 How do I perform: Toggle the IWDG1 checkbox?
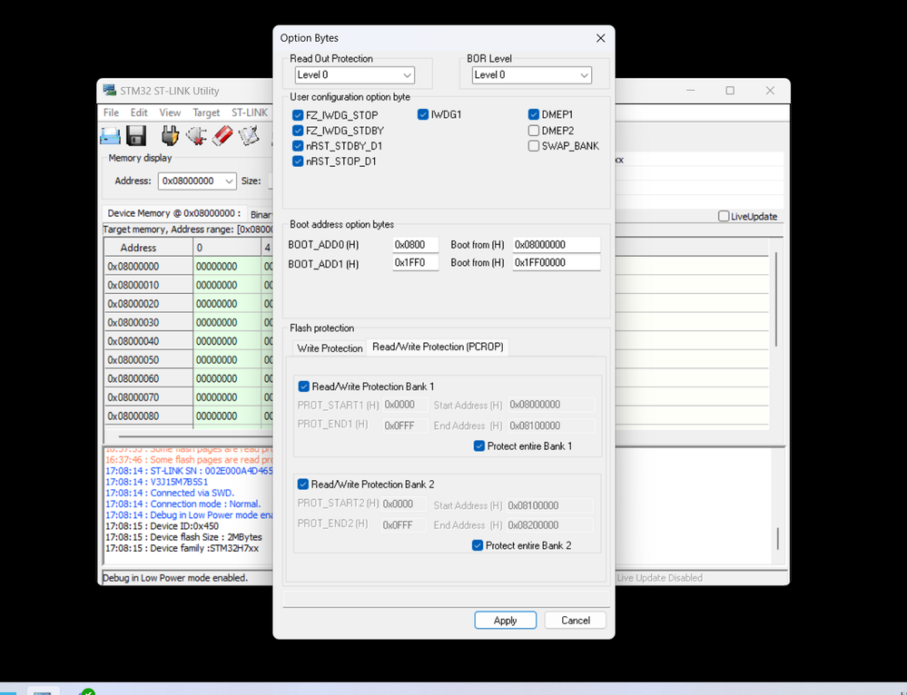tap(423, 114)
